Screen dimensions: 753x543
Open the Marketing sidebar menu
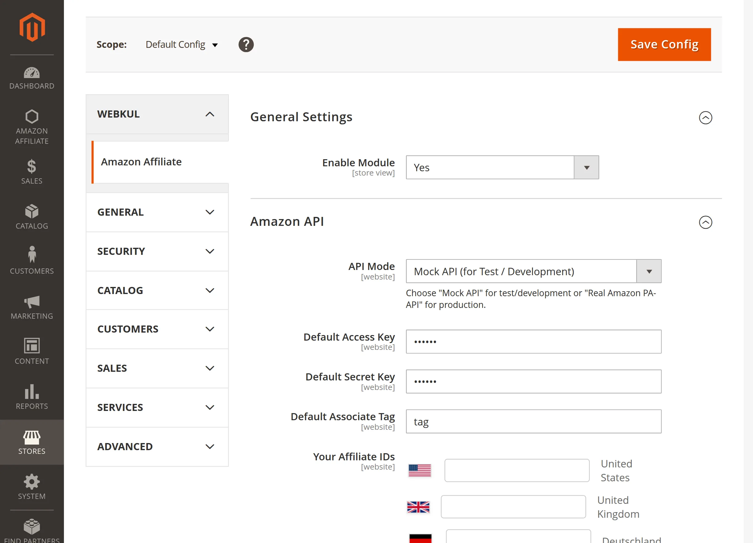point(32,307)
